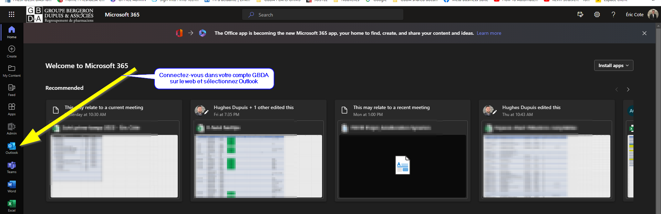
Task: Open the settings gear in header
Action: point(597,14)
